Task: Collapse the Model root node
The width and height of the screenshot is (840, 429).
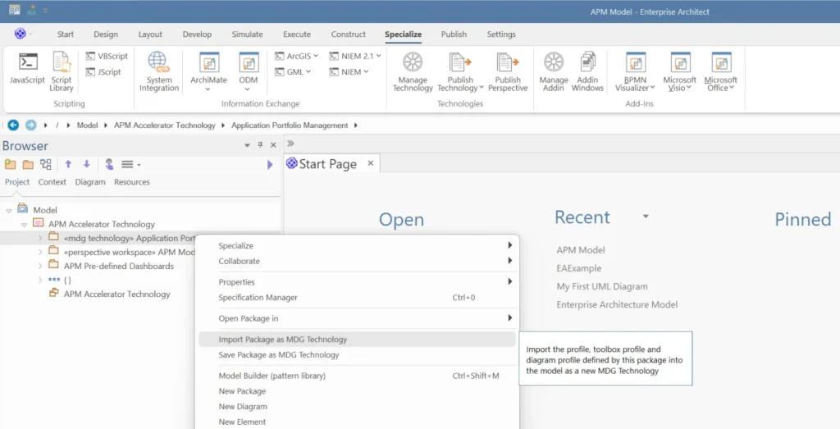Action: point(8,211)
